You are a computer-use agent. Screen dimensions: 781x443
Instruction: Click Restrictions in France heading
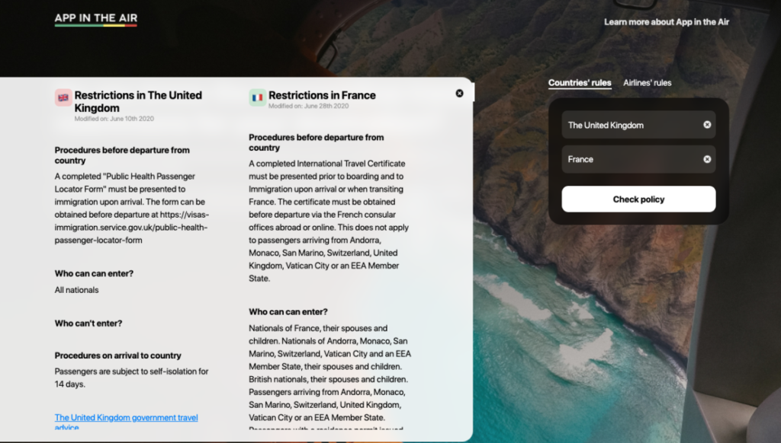click(x=322, y=95)
